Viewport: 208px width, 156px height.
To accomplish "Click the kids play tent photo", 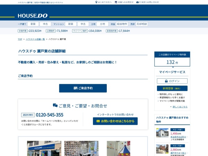I will point(119,148).
